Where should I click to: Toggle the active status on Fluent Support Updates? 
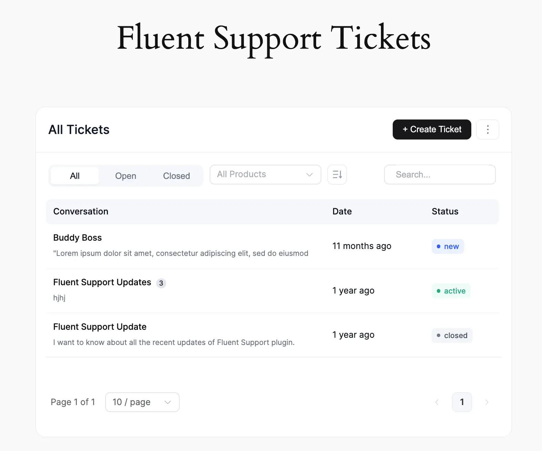[451, 291]
